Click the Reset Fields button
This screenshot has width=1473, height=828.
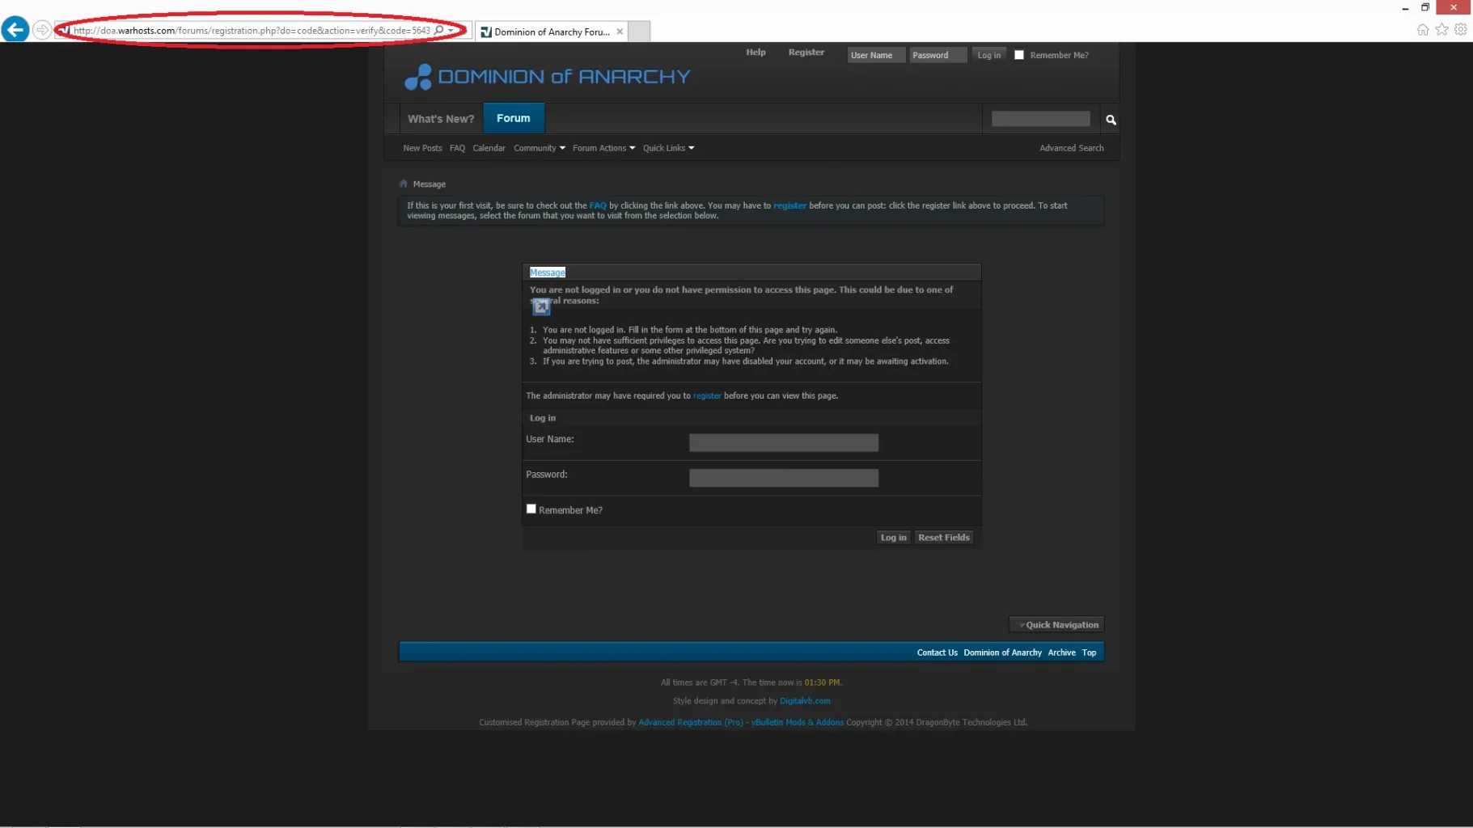(x=944, y=537)
